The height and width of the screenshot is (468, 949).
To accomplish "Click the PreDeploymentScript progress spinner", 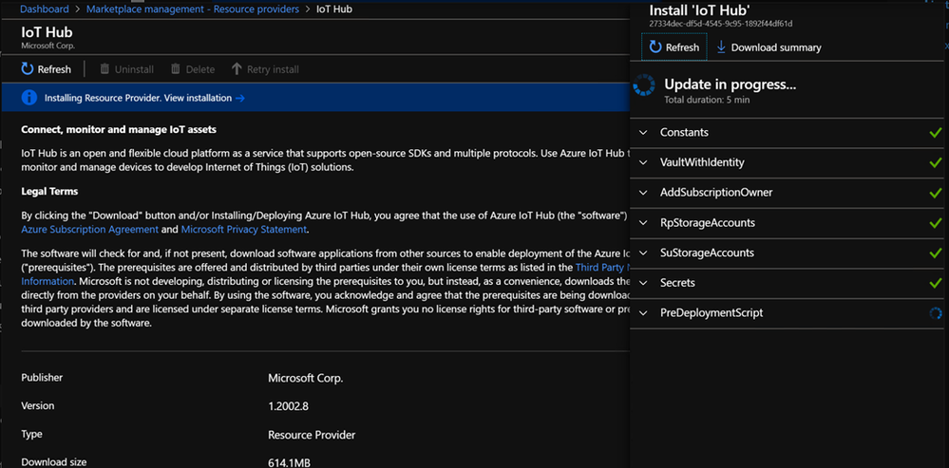I will pos(936,313).
